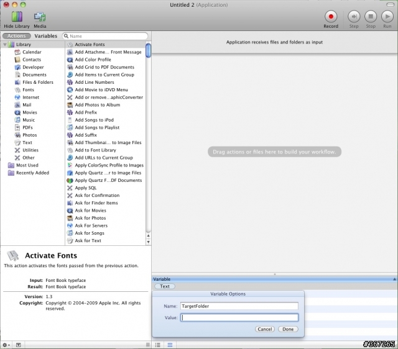
Task: Click the toolbar toggle pill button
Action: click(390, 5)
